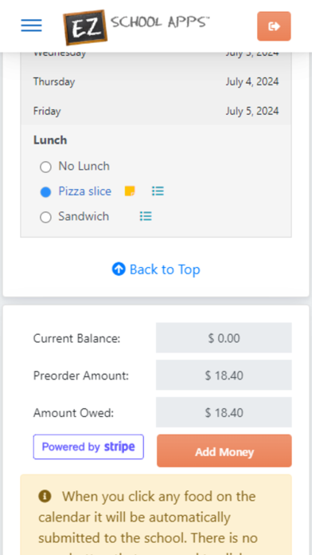Click the Current Balance amount field
312x555 pixels.
pos(224,338)
